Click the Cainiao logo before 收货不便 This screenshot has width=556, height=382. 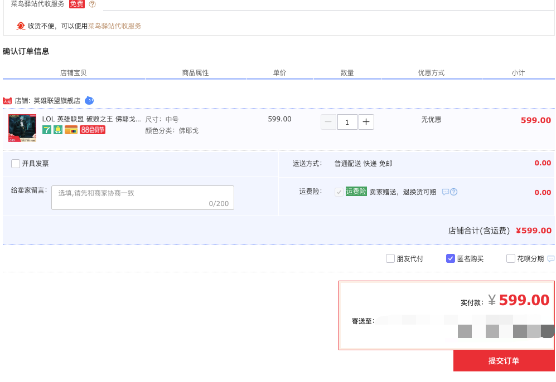[21, 26]
